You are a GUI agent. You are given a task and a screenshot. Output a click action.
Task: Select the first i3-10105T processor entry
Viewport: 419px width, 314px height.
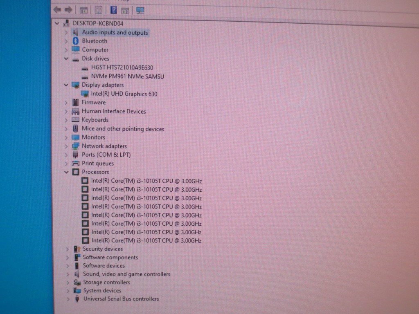pyautogui.click(x=146, y=181)
